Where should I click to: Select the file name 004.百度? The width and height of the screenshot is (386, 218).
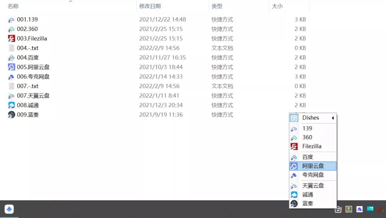(28, 58)
